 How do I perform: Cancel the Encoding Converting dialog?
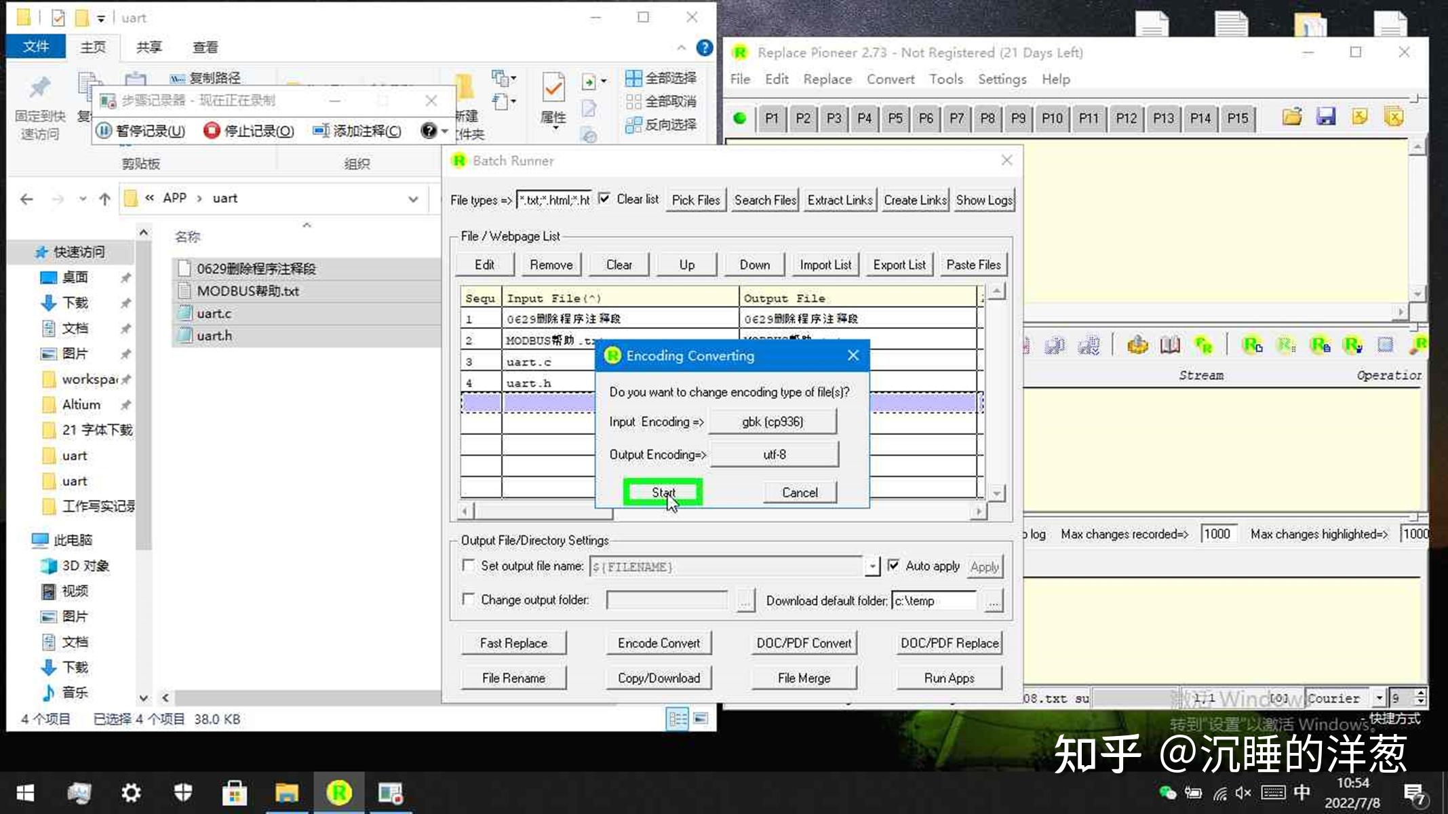pyautogui.click(x=800, y=492)
